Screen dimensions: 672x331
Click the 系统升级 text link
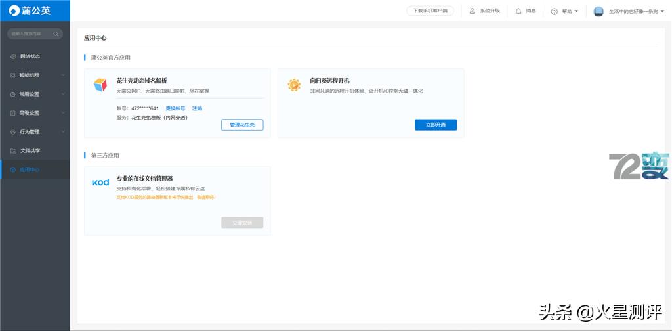(x=490, y=11)
